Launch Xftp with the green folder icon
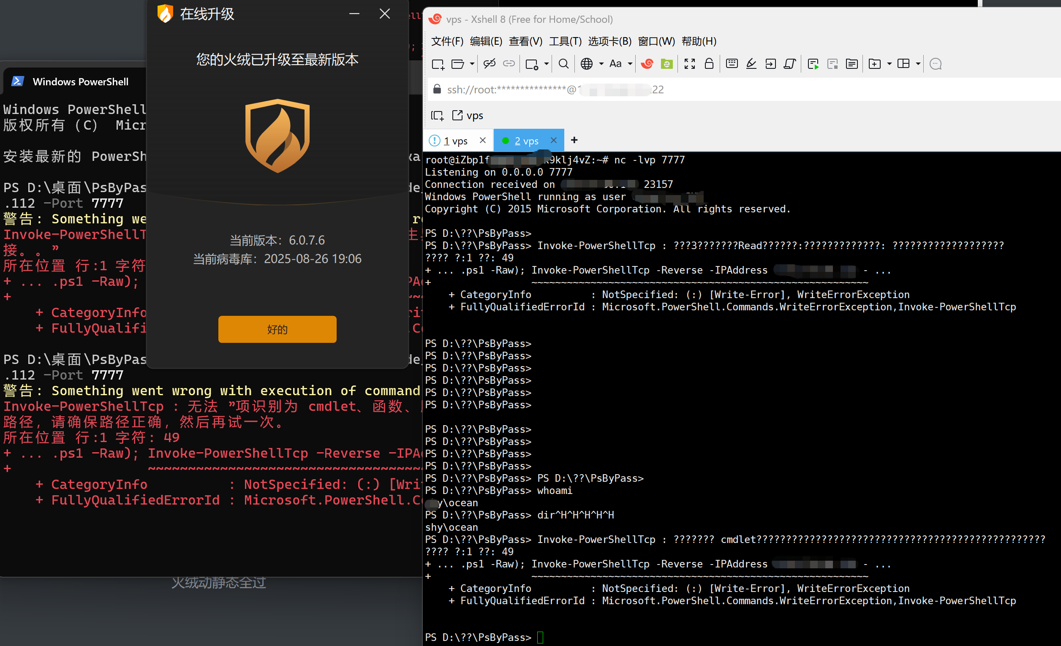 (x=667, y=64)
